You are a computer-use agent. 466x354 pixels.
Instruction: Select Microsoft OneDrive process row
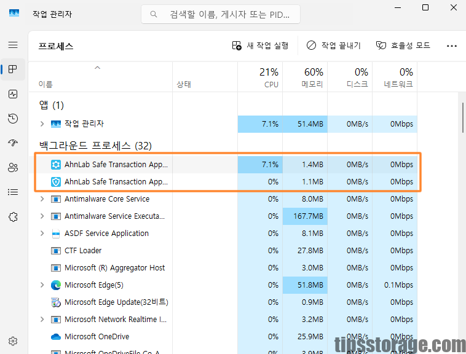pos(223,337)
